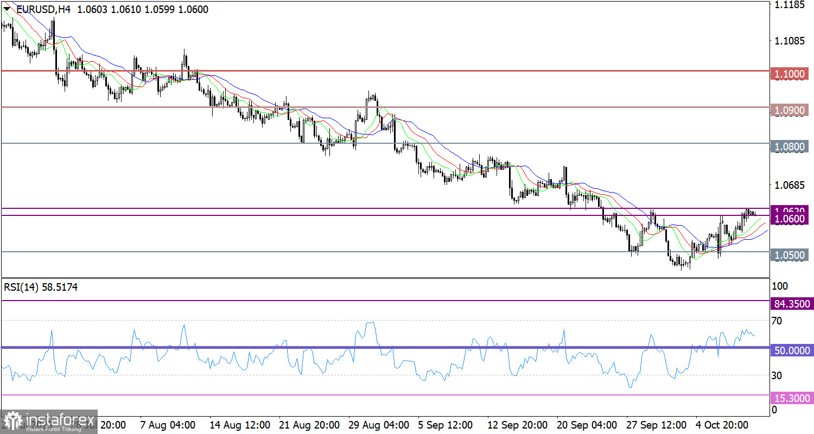Select the 15.3000 RSI level label
This screenshot has width=814, height=434.
pos(792,399)
